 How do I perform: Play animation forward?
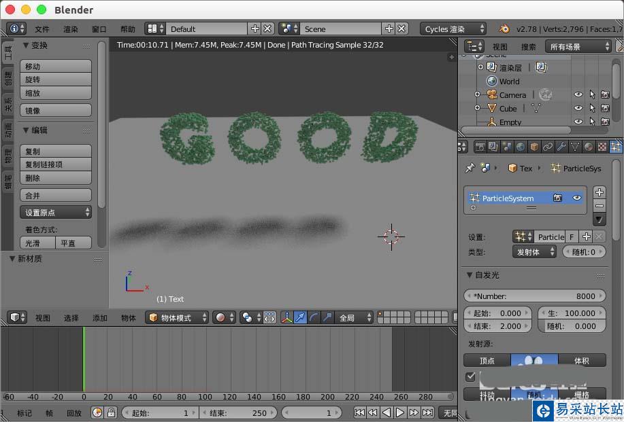pos(400,412)
